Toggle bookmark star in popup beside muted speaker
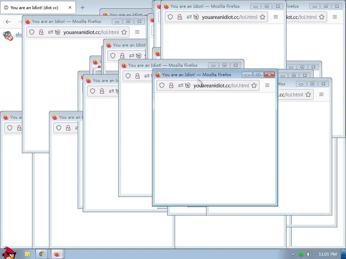This screenshot has width=346, height=259. (x=124, y=32)
